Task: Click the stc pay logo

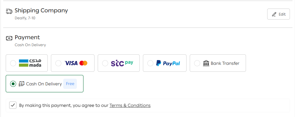Action: 122,63
